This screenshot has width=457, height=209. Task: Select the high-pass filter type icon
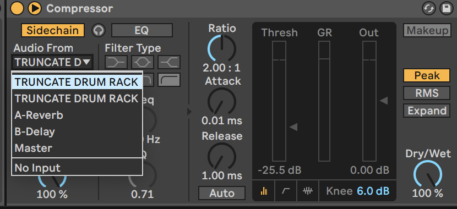[x=169, y=80]
